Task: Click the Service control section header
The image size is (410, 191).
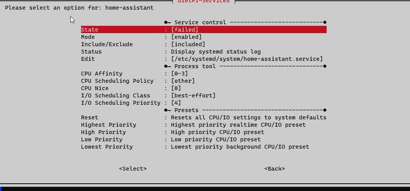Action: click(200, 22)
